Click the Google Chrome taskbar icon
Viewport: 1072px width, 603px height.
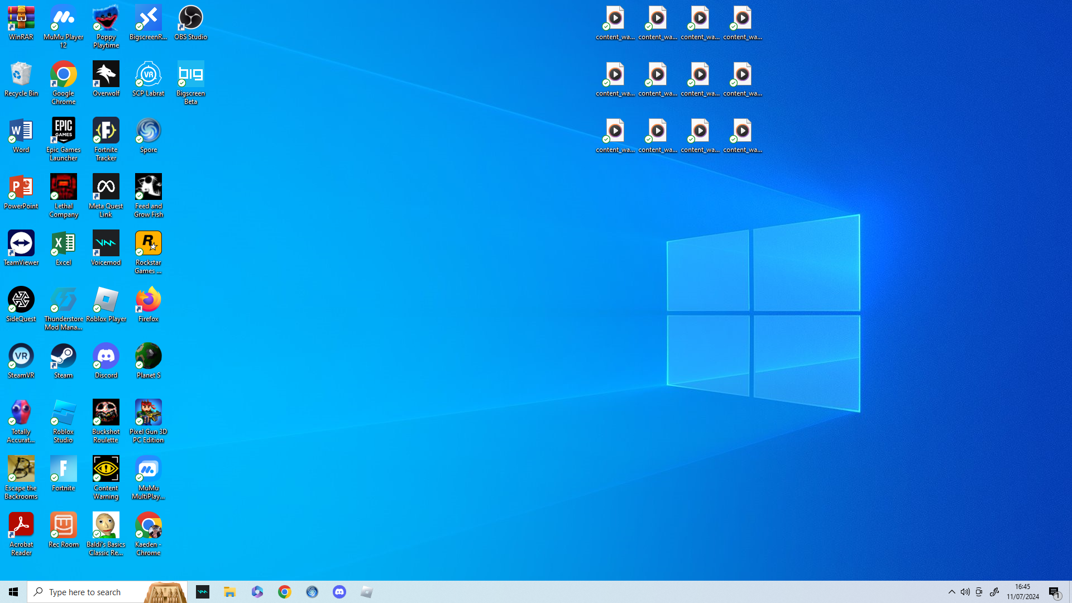[x=285, y=592]
